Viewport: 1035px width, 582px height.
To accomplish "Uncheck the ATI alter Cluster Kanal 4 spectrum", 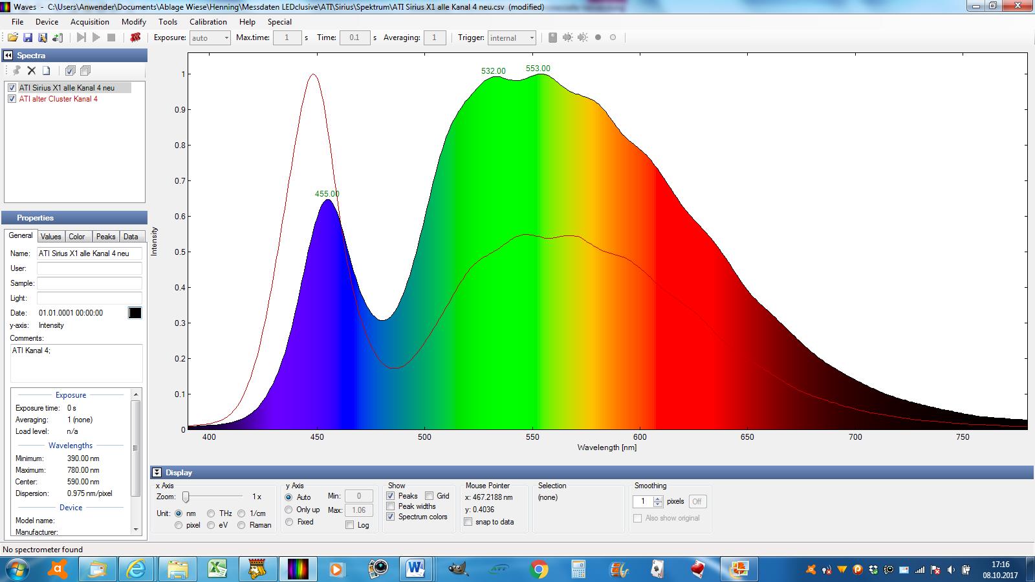I will [12, 99].
